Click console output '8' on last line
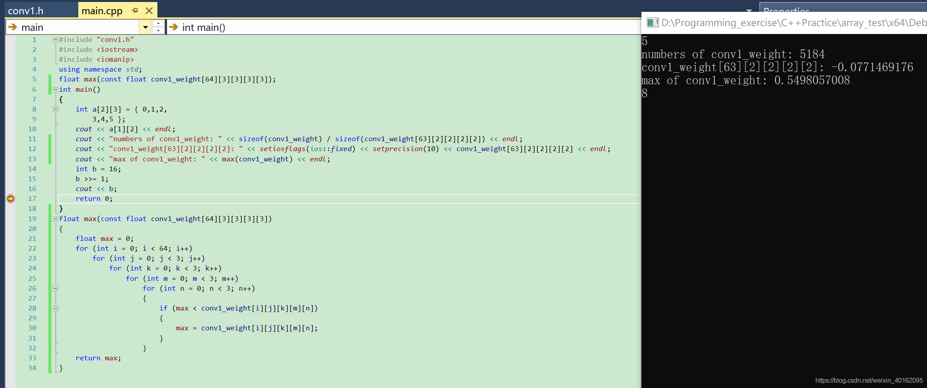Viewport: 927px width, 388px height. (645, 93)
